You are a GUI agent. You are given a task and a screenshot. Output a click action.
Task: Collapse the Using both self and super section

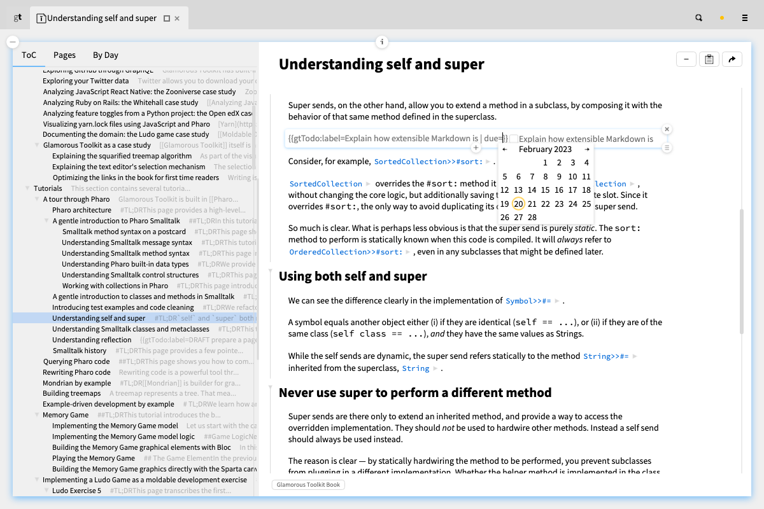click(270, 270)
